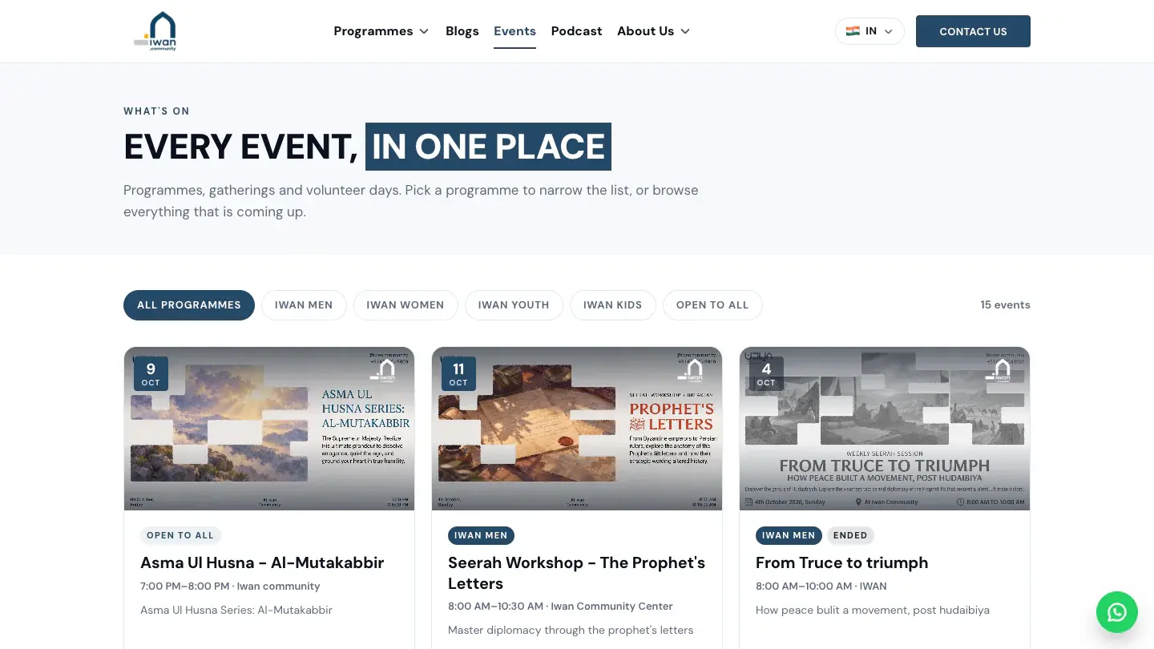Image resolution: width=1154 pixels, height=649 pixels.
Task: Open the From Truce to Triumph poster
Action: pos(885,429)
